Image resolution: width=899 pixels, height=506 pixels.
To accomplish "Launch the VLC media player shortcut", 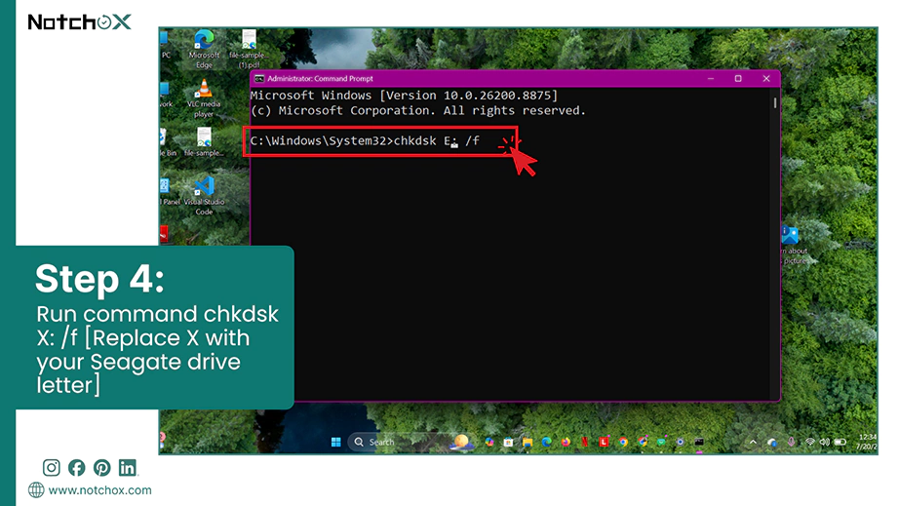I will coord(204,98).
